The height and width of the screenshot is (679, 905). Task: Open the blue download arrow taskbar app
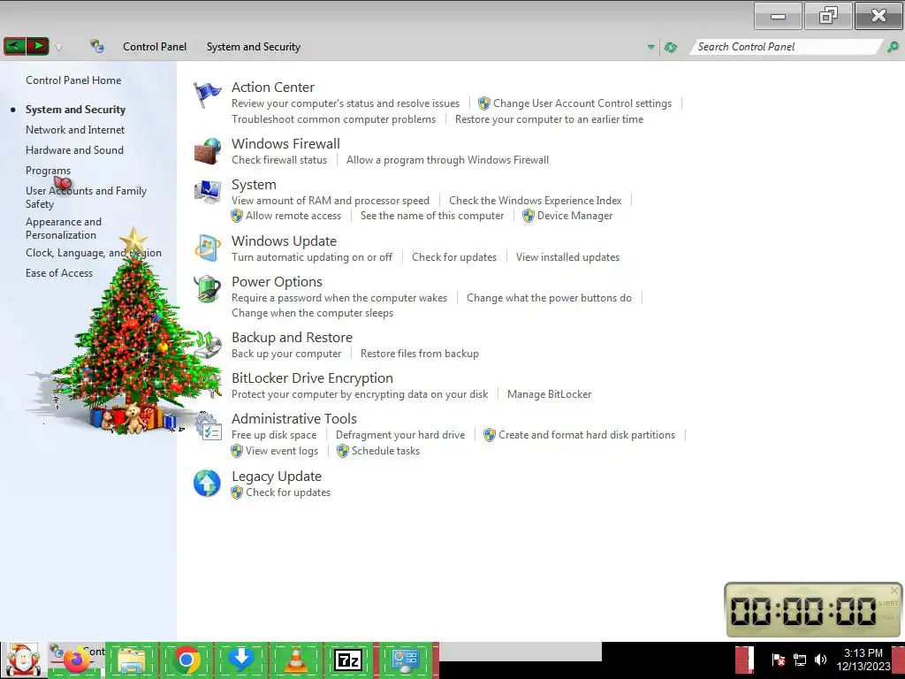coord(241,660)
